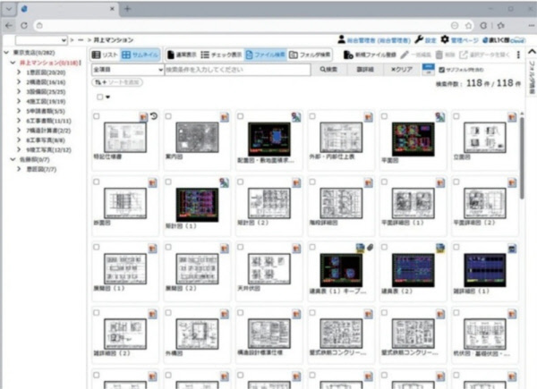This screenshot has width=537, height=389.
Task: Click 選択データを開く open-data icon
Action: 464,55
